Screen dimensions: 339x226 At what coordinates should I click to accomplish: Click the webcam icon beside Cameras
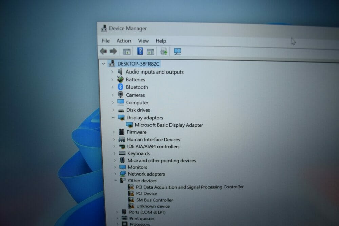click(121, 95)
